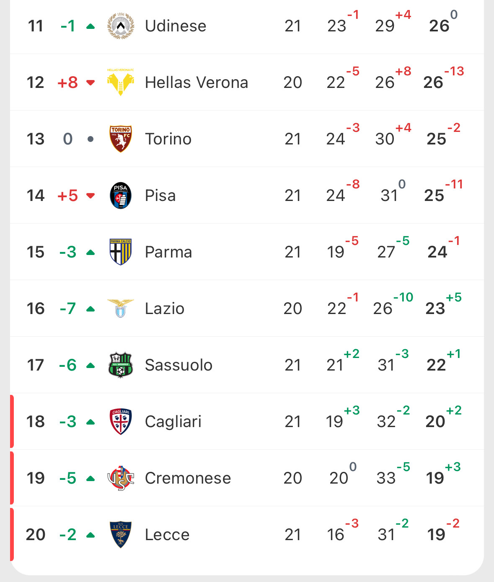Screen dimensions: 494x582
Task: Click the Cremonese club logo
Action: 121,478
